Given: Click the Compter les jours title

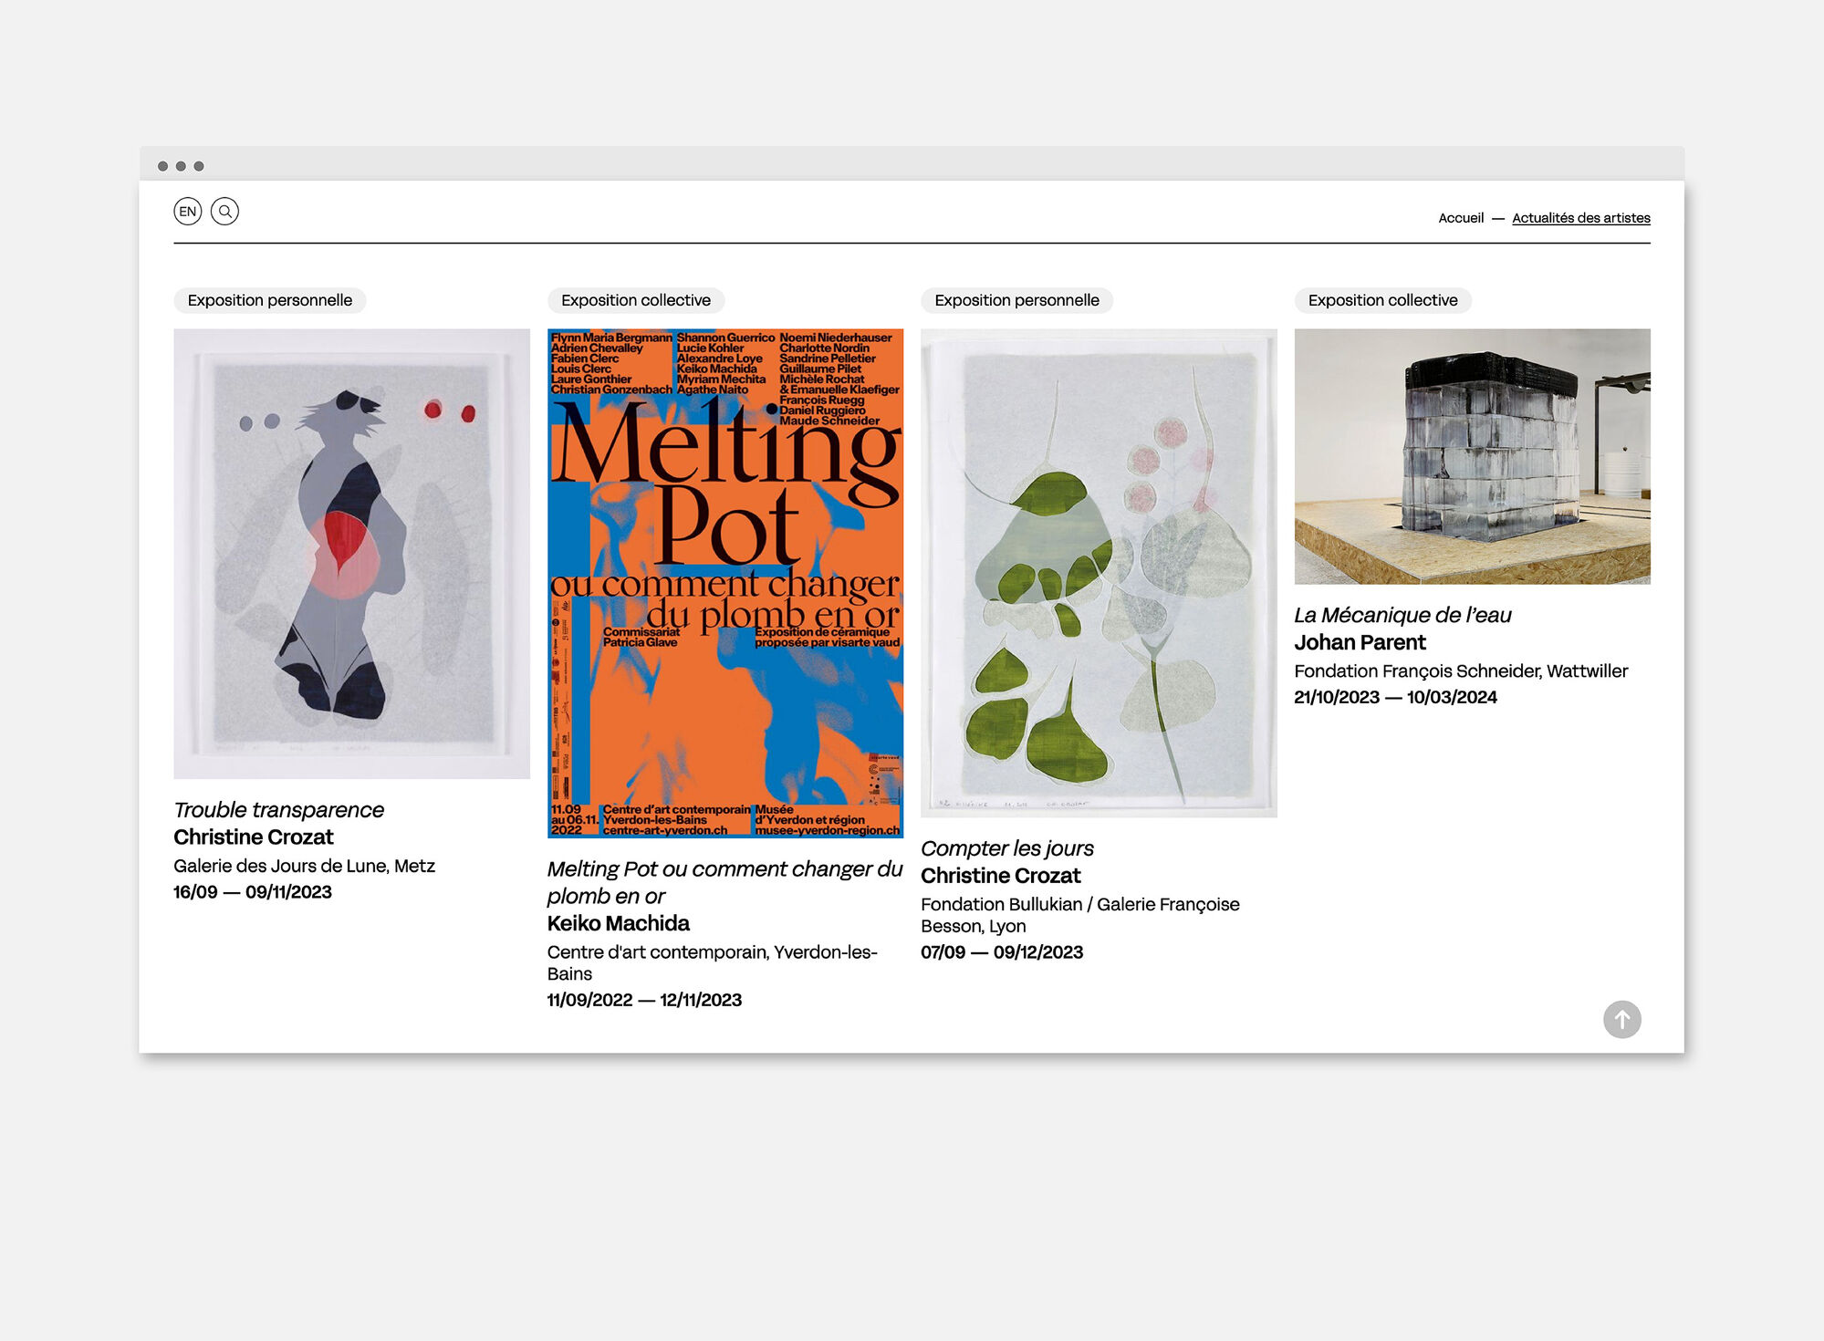Looking at the screenshot, I should tap(1006, 848).
